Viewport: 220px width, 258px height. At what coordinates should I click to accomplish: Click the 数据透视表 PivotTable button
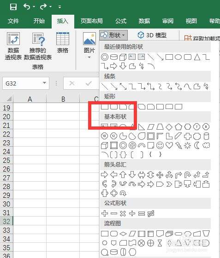(13, 46)
